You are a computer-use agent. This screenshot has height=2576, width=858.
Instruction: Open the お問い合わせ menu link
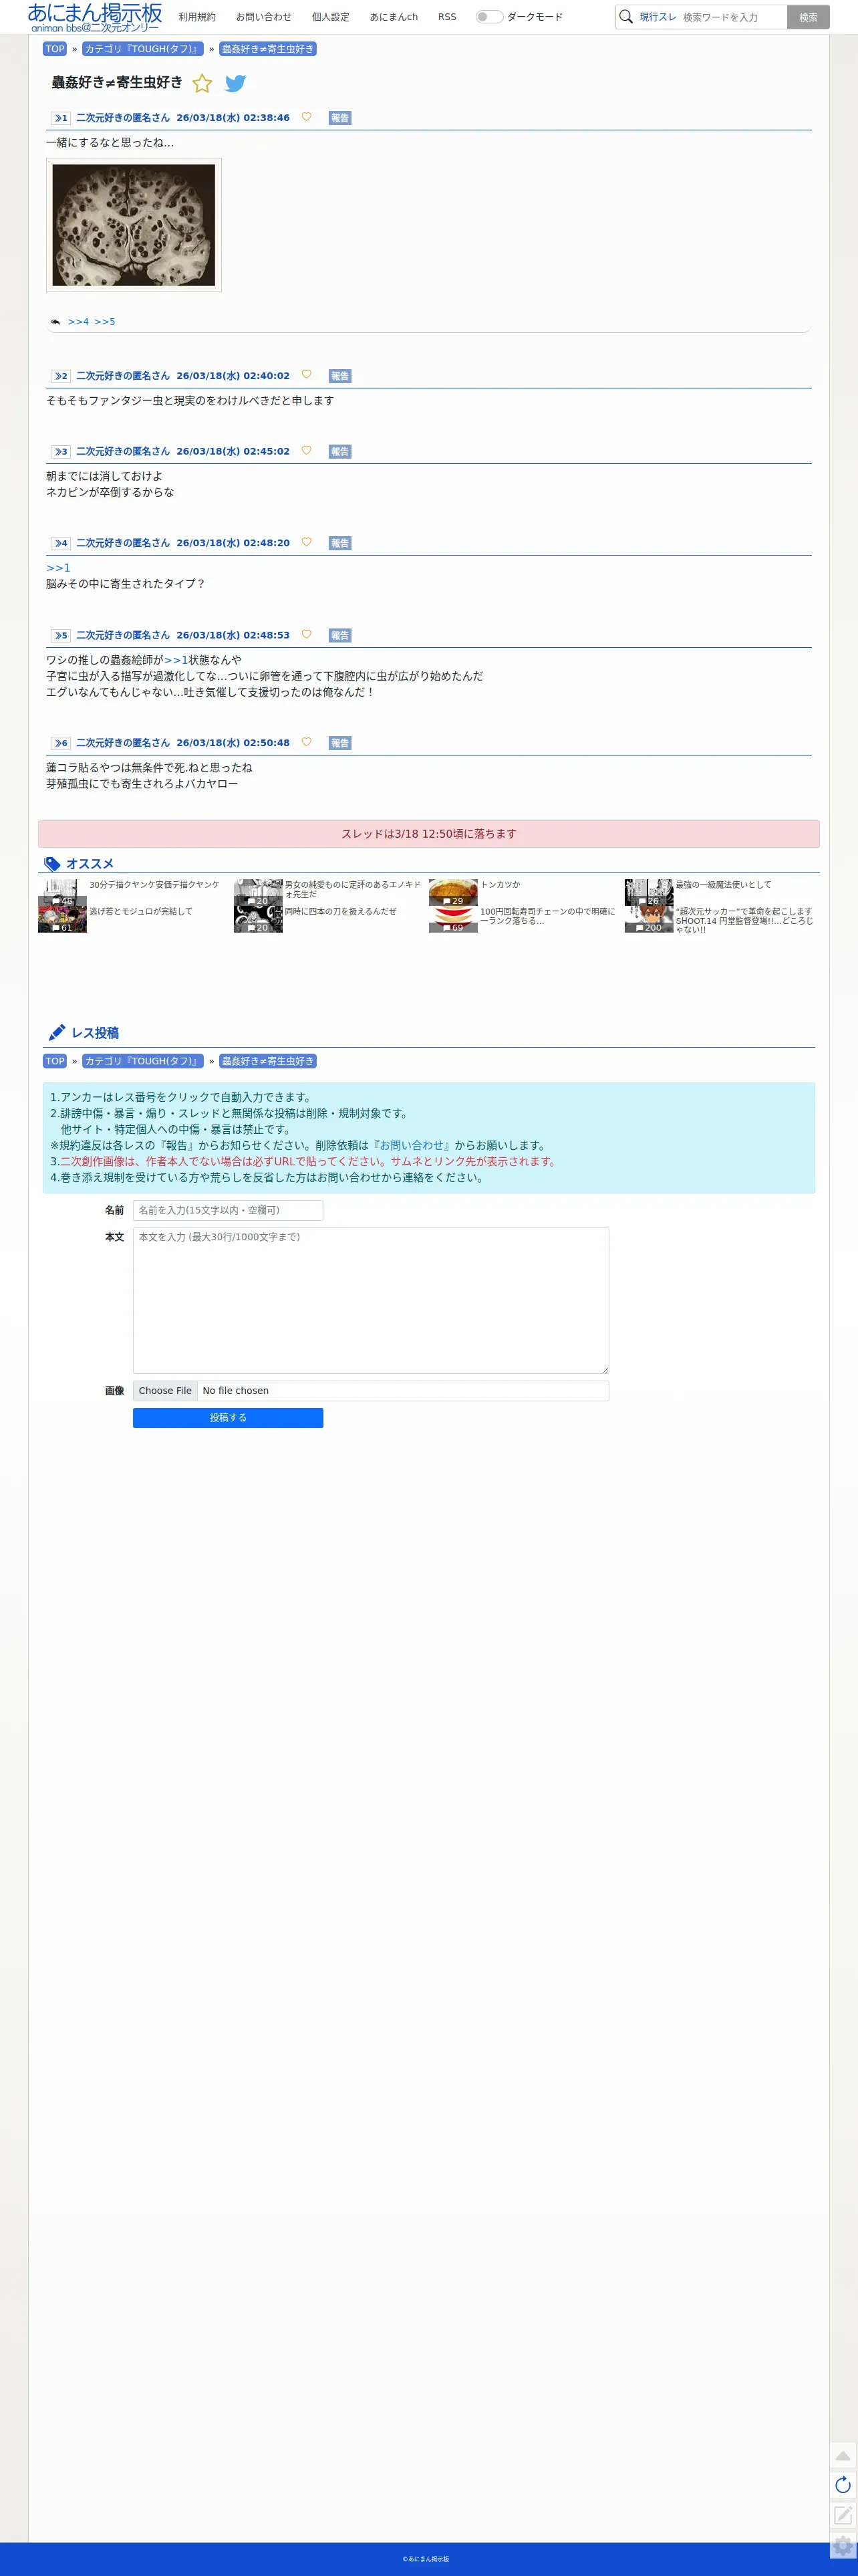(x=264, y=17)
